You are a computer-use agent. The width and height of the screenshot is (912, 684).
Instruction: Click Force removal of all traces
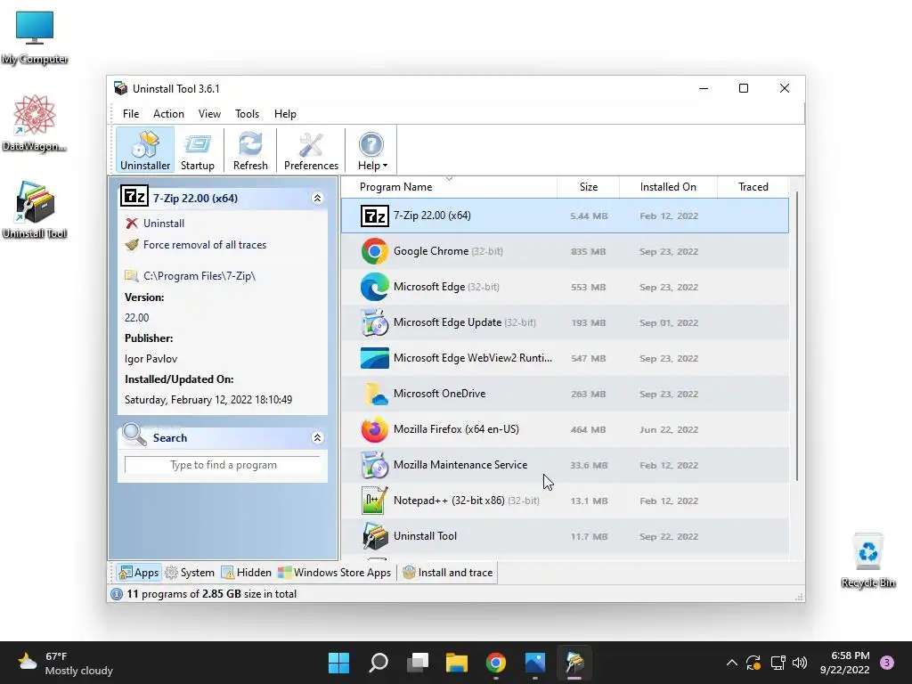(x=205, y=245)
